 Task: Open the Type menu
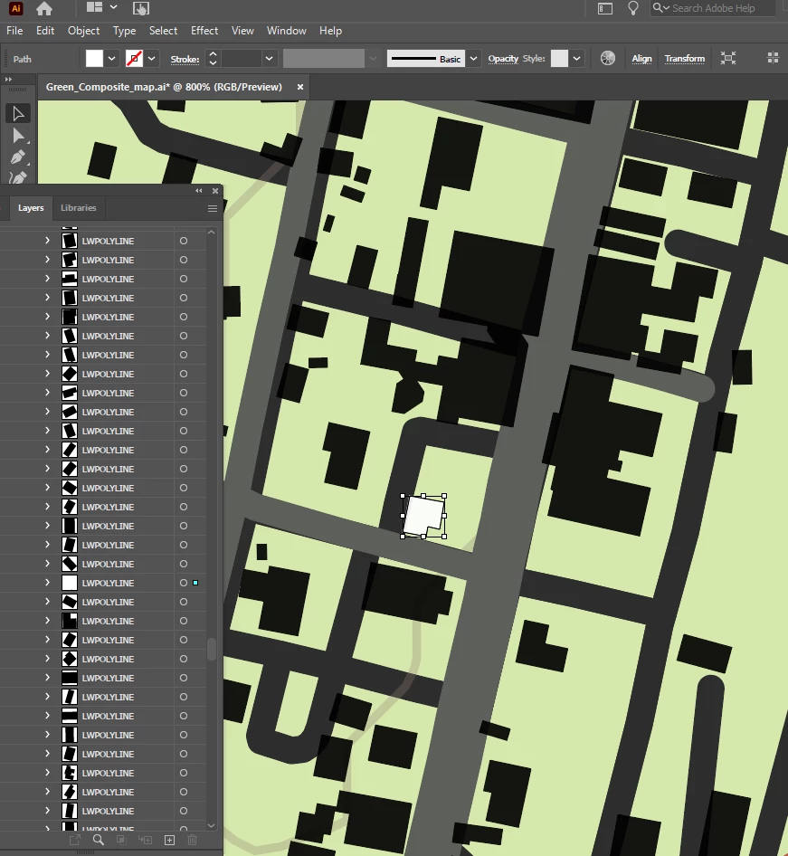coord(125,31)
